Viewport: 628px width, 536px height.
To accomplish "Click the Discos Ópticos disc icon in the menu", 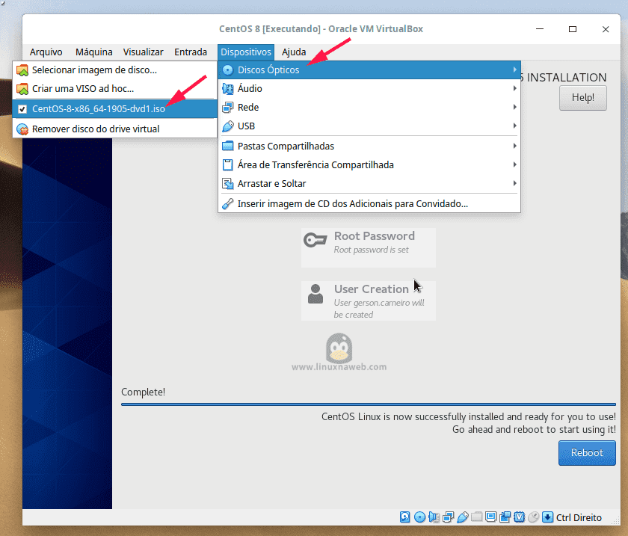I will tap(227, 70).
